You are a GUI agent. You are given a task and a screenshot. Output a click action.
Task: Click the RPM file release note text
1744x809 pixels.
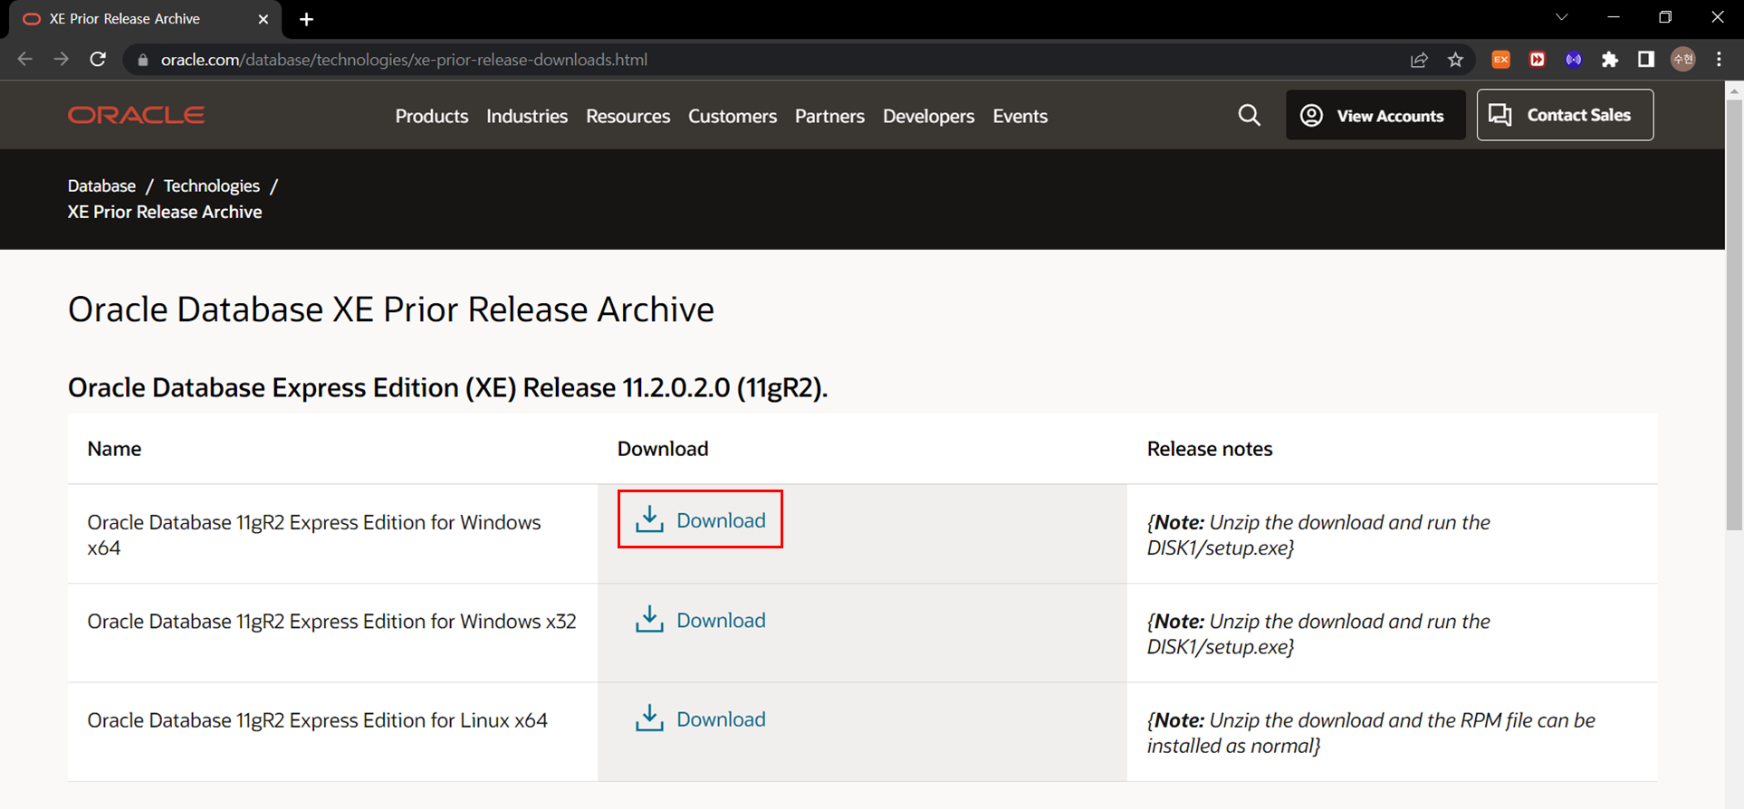1371,733
